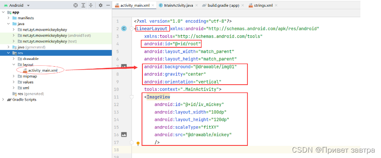Click the image gutter icon on line 7
This screenshot has width=381, height=158.
tap(124, 66)
